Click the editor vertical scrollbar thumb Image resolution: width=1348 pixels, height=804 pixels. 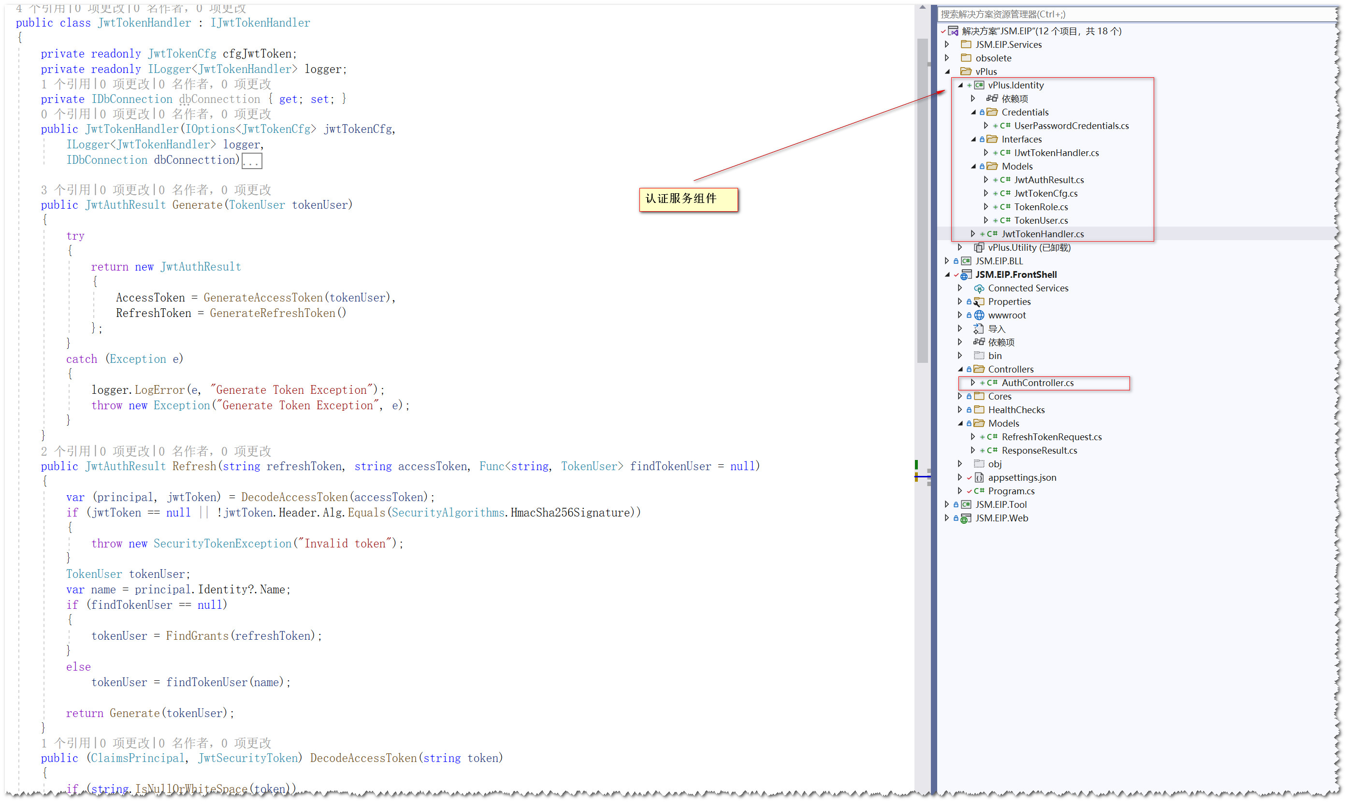(922, 201)
